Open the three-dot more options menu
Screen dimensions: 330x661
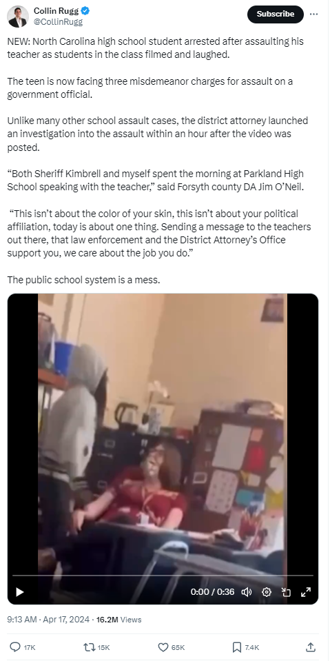pos(313,14)
